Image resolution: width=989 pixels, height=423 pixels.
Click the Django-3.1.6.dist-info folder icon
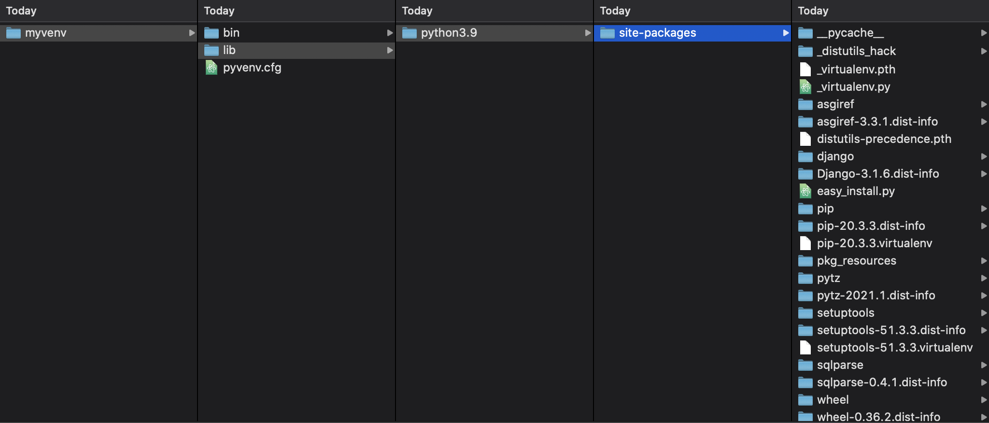(x=805, y=174)
